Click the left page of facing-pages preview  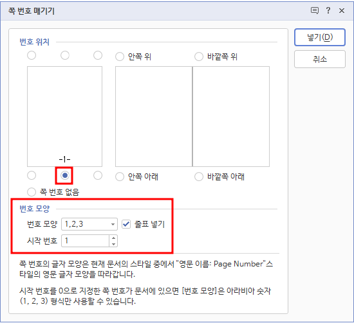[154, 116]
